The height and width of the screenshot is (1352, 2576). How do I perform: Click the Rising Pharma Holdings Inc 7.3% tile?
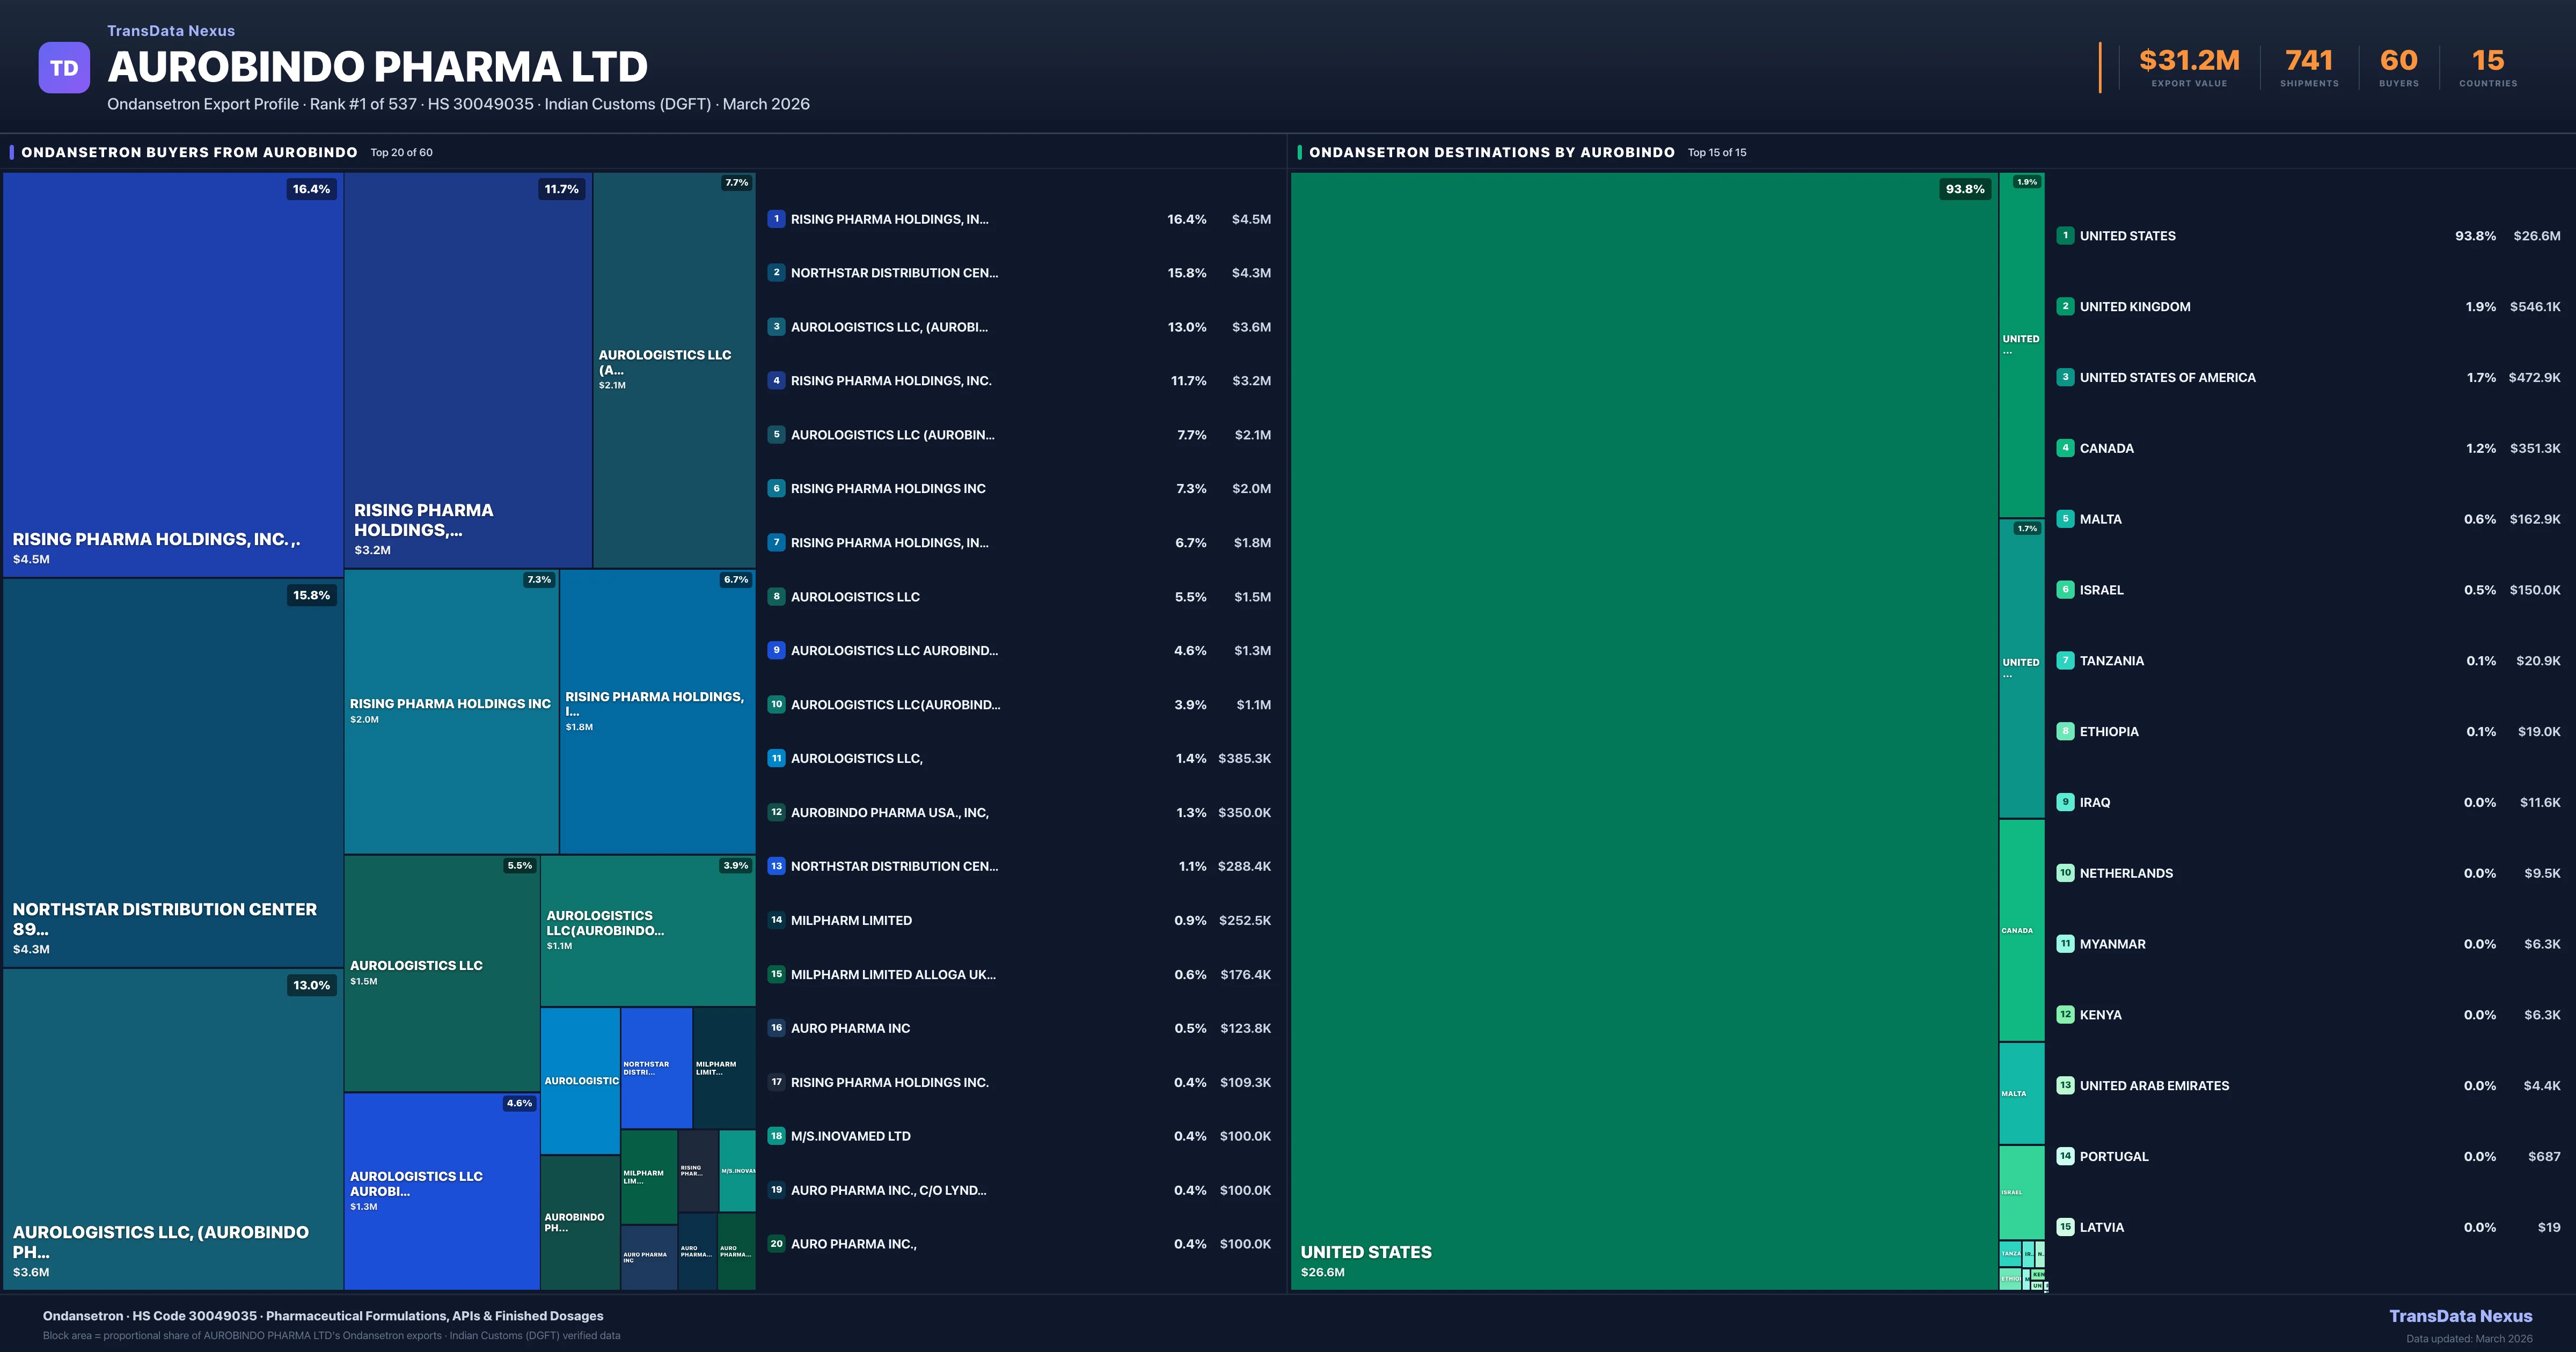point(450,711)
